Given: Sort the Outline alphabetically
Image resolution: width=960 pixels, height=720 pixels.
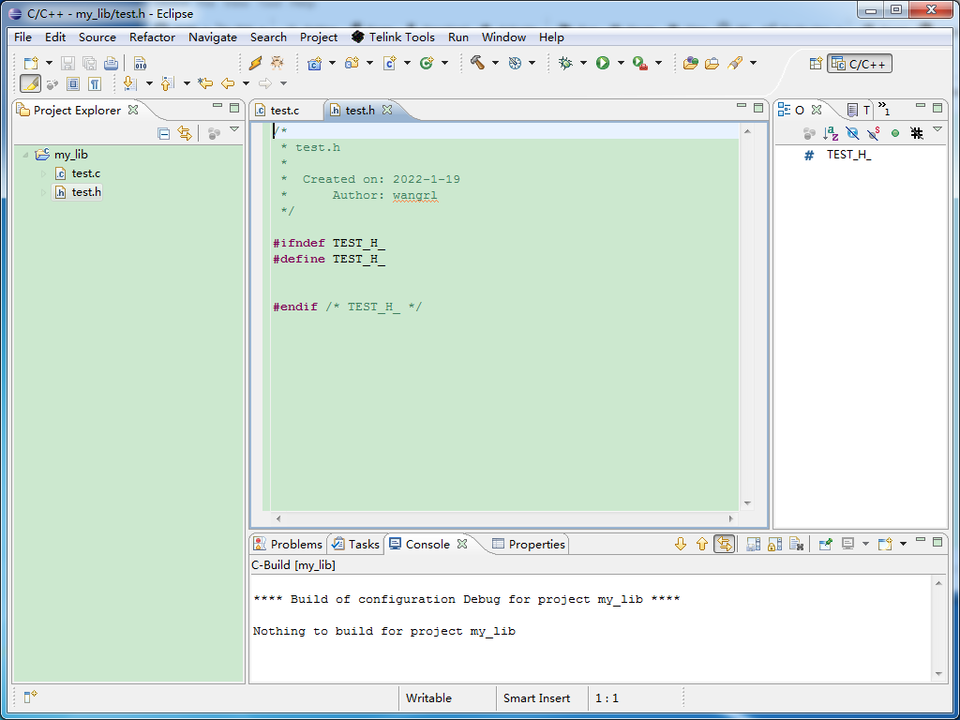Looking at the screenshot, I should 830,132.
